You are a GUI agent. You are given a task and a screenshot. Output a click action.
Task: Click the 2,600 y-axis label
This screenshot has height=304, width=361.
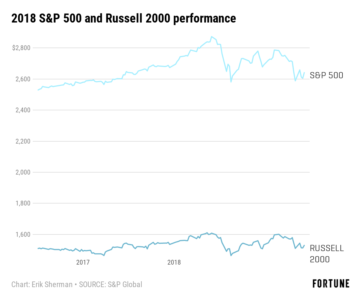pos(23,79)
